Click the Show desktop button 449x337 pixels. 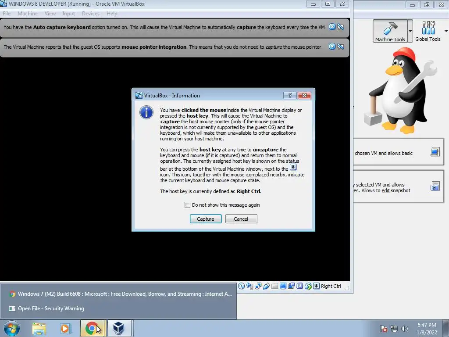pos(446,328)
